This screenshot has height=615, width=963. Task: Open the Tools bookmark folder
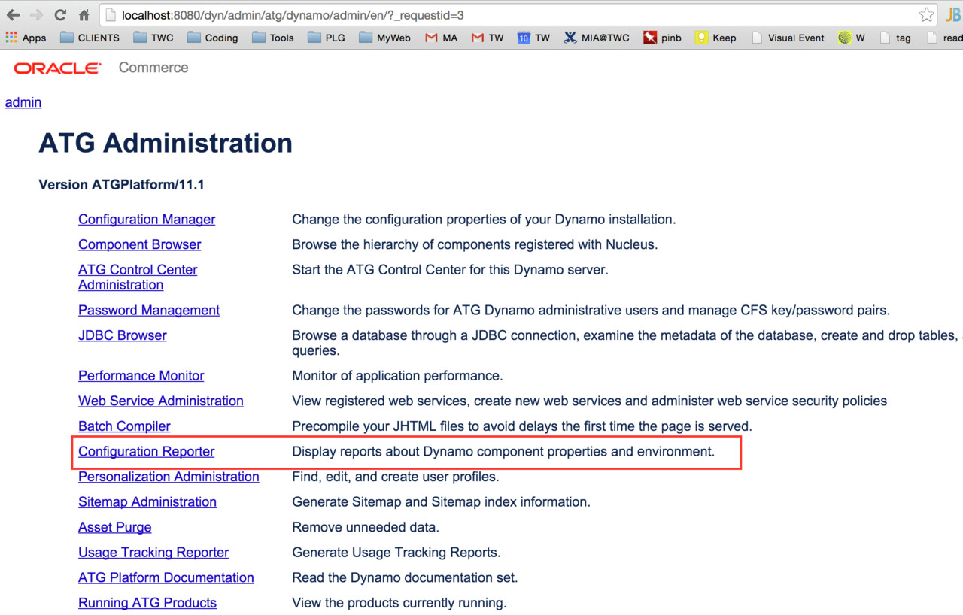[273, 38]
